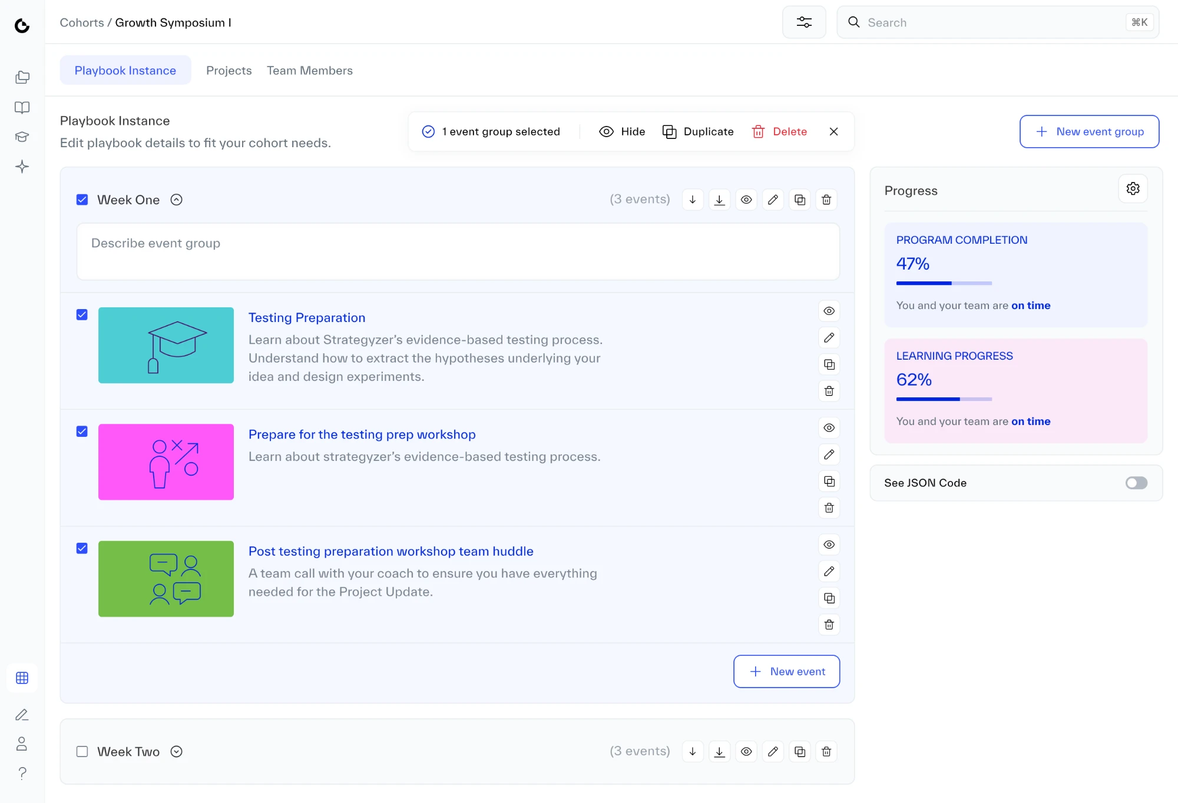This screenshot has height=803, width=1178.
Task: Duplicate Week One group with row copy icon
Action: point(800,200)
